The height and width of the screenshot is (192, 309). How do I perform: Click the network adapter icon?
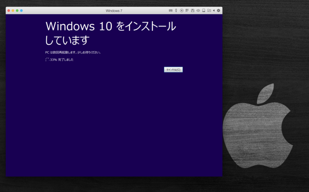point(187,11)
